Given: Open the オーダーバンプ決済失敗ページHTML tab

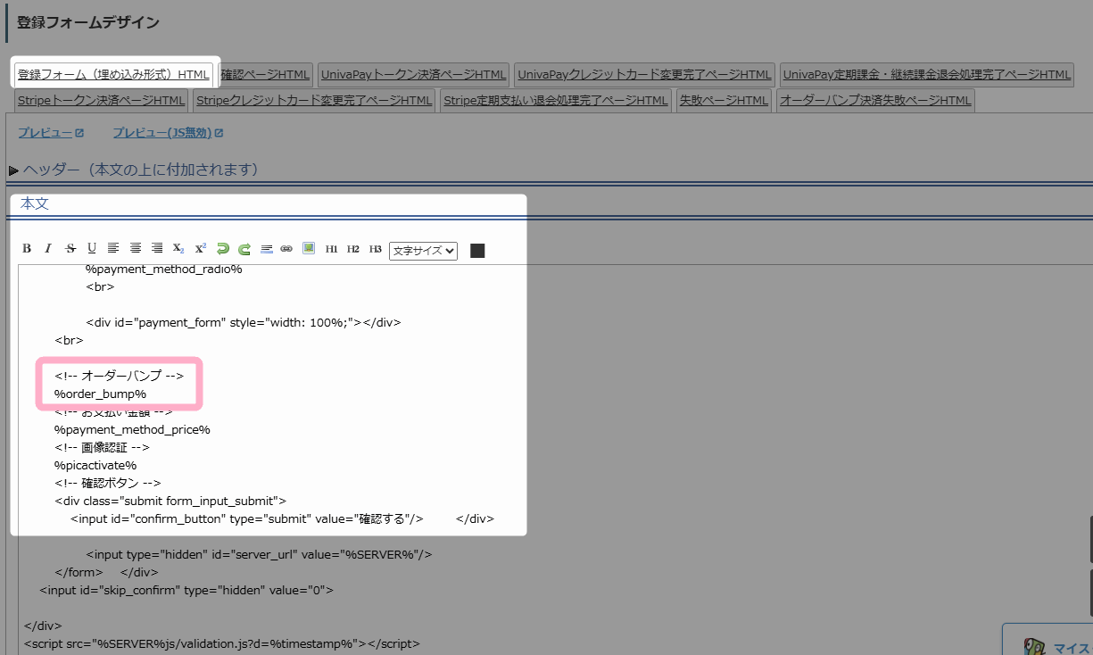Looking at the screenshot, I should [x=875, y=100].
